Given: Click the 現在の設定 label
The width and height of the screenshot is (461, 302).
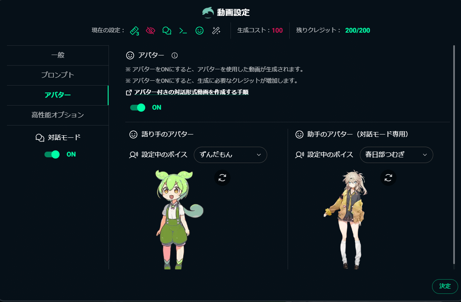Looking at the screenshot, I should [x=108, y=30].
